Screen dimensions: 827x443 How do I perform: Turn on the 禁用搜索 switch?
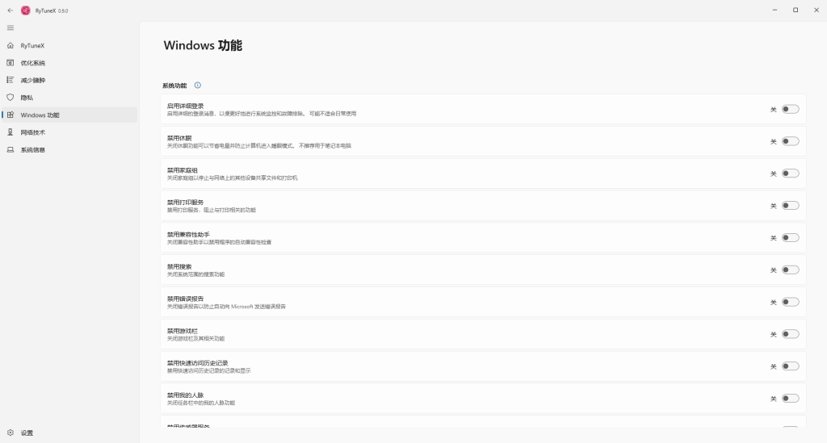point(790,270)
